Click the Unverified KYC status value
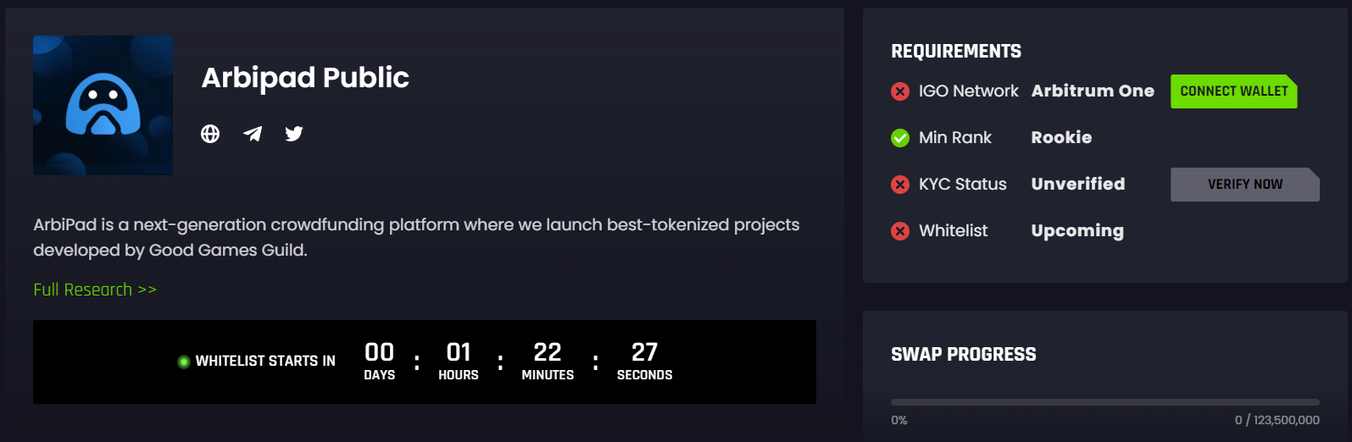 [x=1078, y=184]
